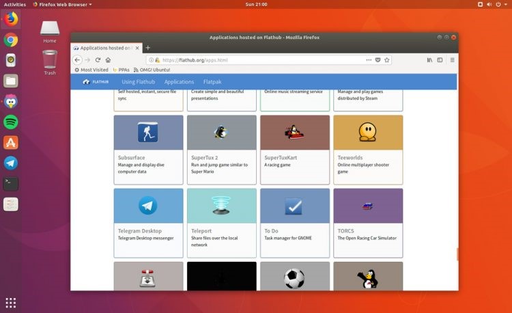Open the Teleport app icon

221,206
